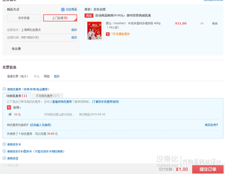Switch to 不可用优惠券 (17) tab
Screen dimensions: 225x174
click(x=48, y=96)
